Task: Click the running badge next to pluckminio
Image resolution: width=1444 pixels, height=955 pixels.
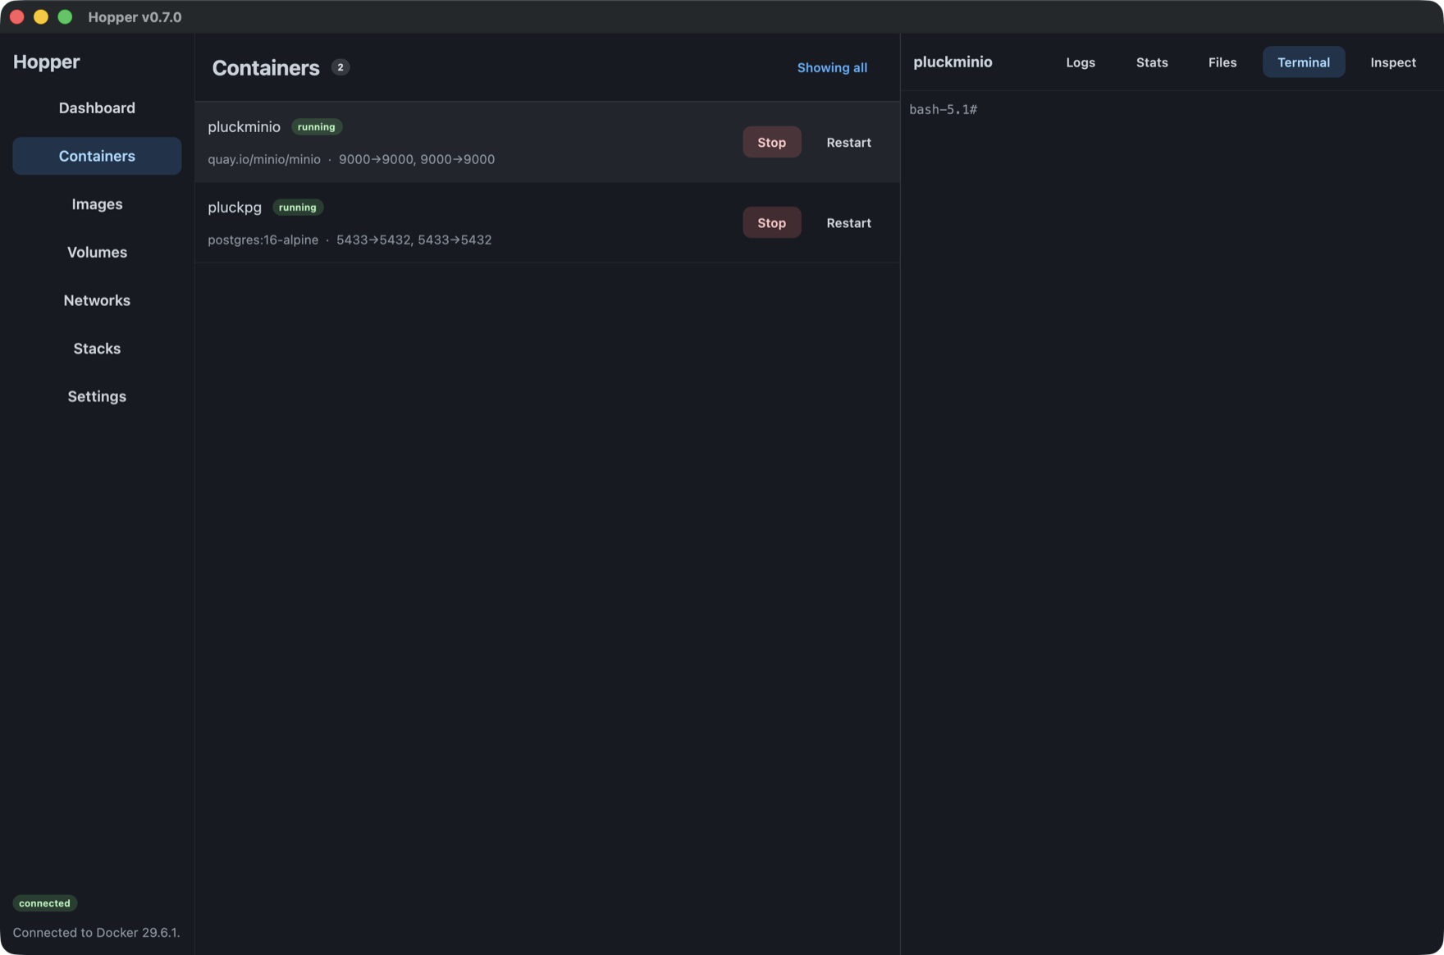Action: coord(316,127)
